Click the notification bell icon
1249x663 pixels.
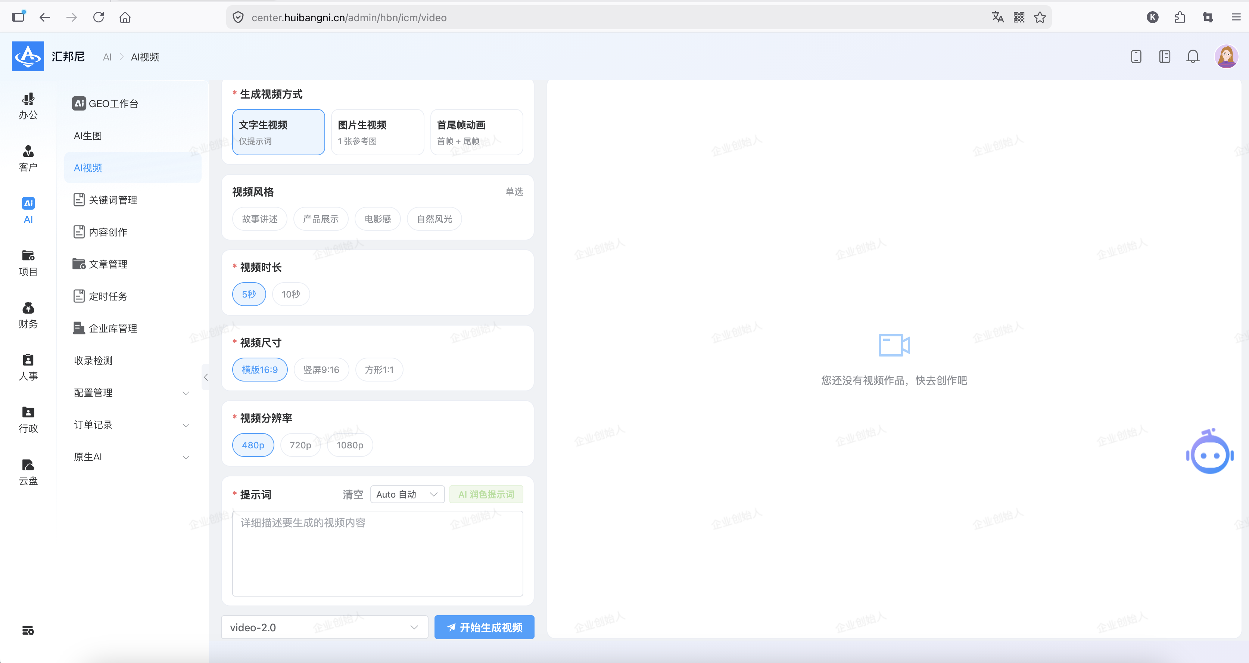[1193, 57]
